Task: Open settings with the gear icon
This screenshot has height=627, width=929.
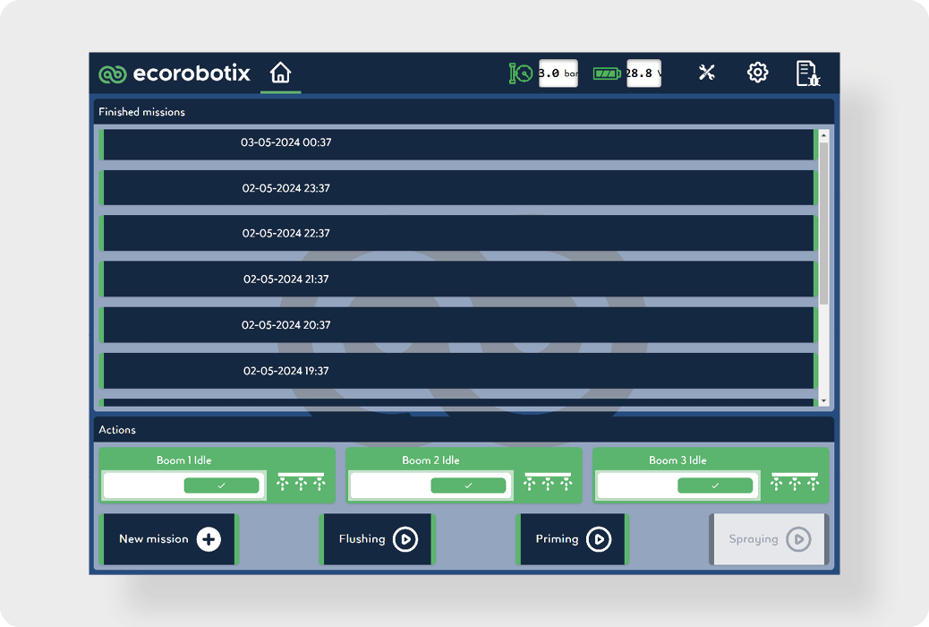Action: pyautogui.click(x=757, y=73)
